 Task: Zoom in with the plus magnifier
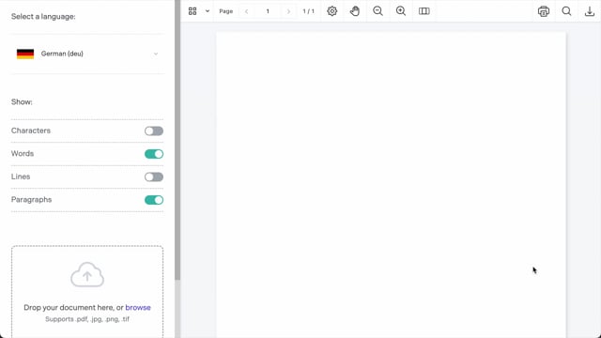pyautogui.click(x=401, y=11)
